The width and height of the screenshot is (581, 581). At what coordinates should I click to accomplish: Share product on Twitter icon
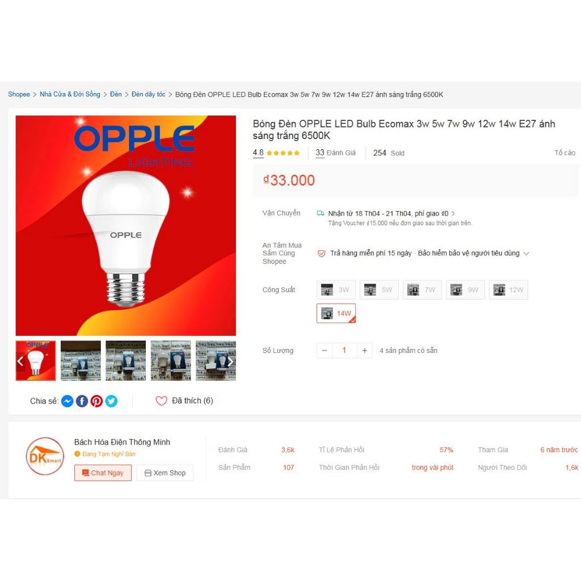pos(111,401)
